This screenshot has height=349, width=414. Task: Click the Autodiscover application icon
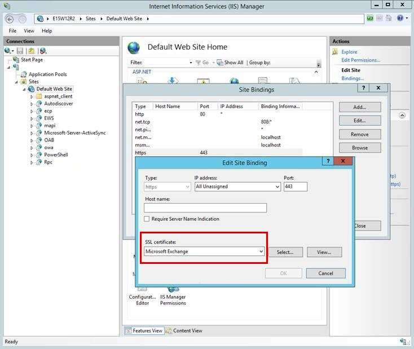click(39, 104)
